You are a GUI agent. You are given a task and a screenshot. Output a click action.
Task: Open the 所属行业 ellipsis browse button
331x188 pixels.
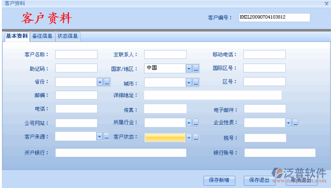click(x=196, y=123)
